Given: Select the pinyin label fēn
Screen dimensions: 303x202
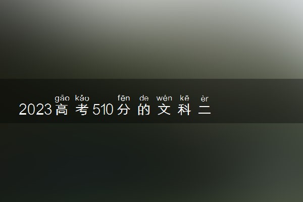Looking at the screenshot, I should tap(124, 98).
